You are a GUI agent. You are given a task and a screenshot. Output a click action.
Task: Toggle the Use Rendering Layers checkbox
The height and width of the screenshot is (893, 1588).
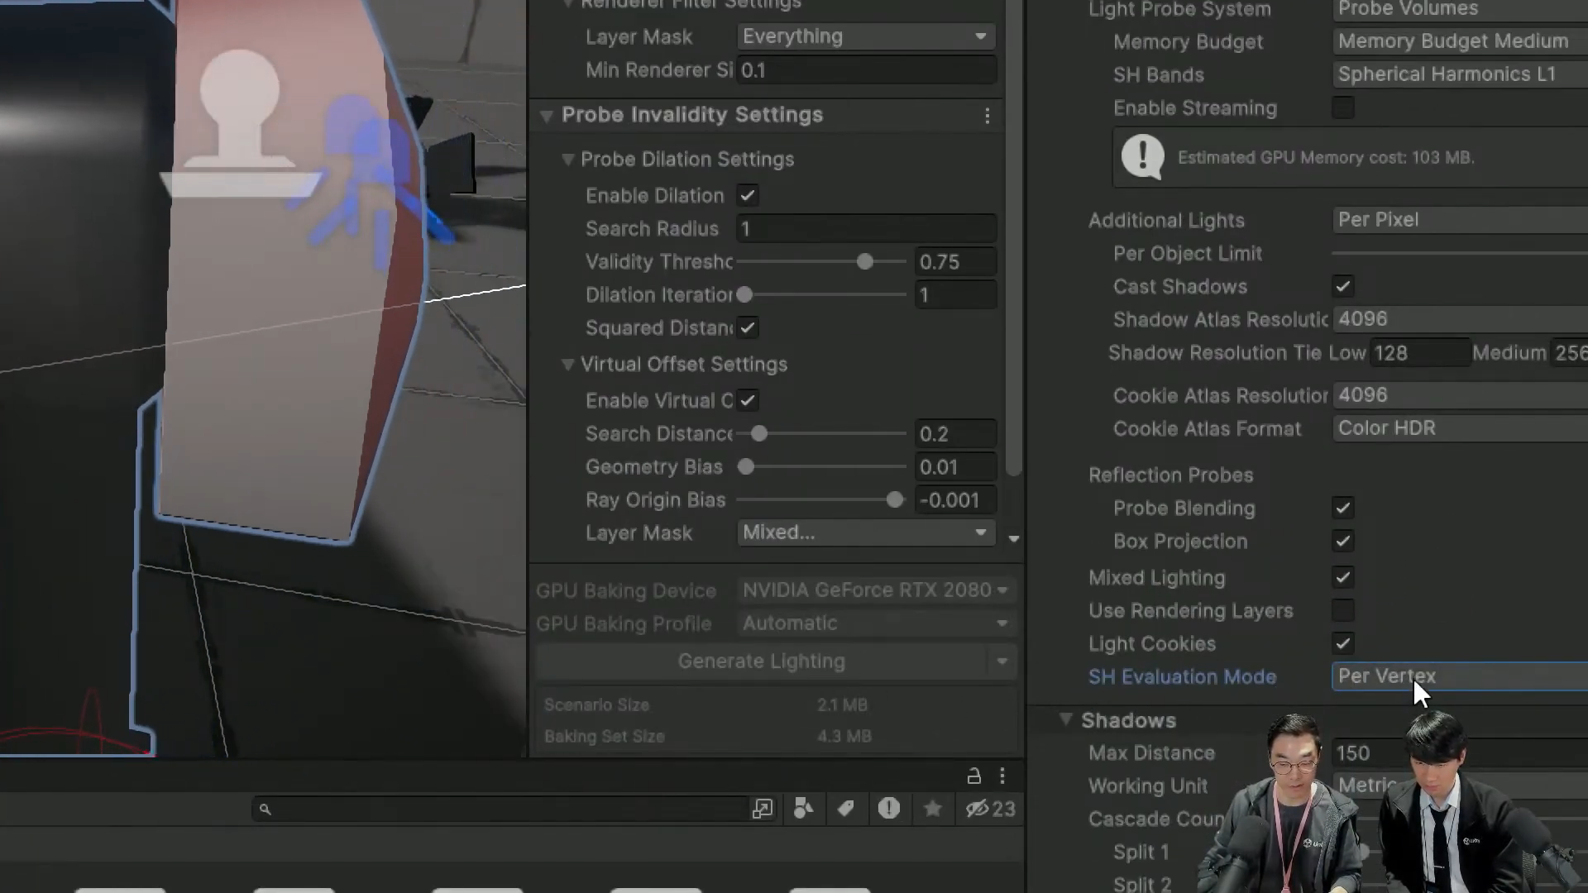[1343, 611]
